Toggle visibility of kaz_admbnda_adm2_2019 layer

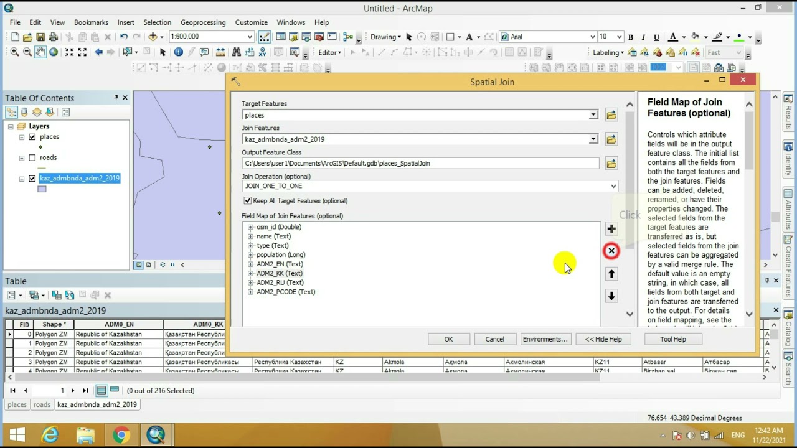(x=32, y=179)
